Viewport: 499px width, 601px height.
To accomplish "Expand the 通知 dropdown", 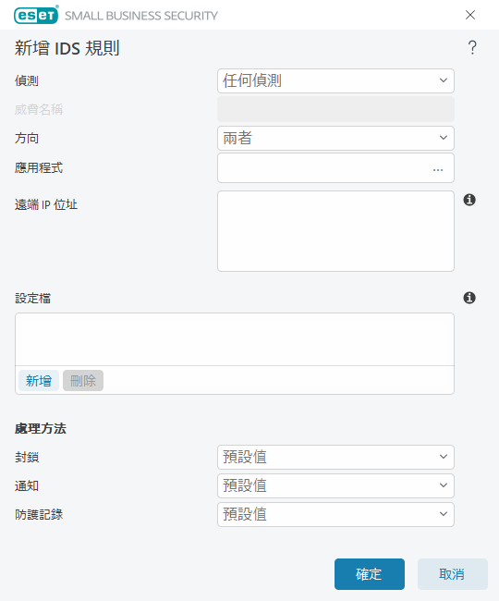I will 335,485.
